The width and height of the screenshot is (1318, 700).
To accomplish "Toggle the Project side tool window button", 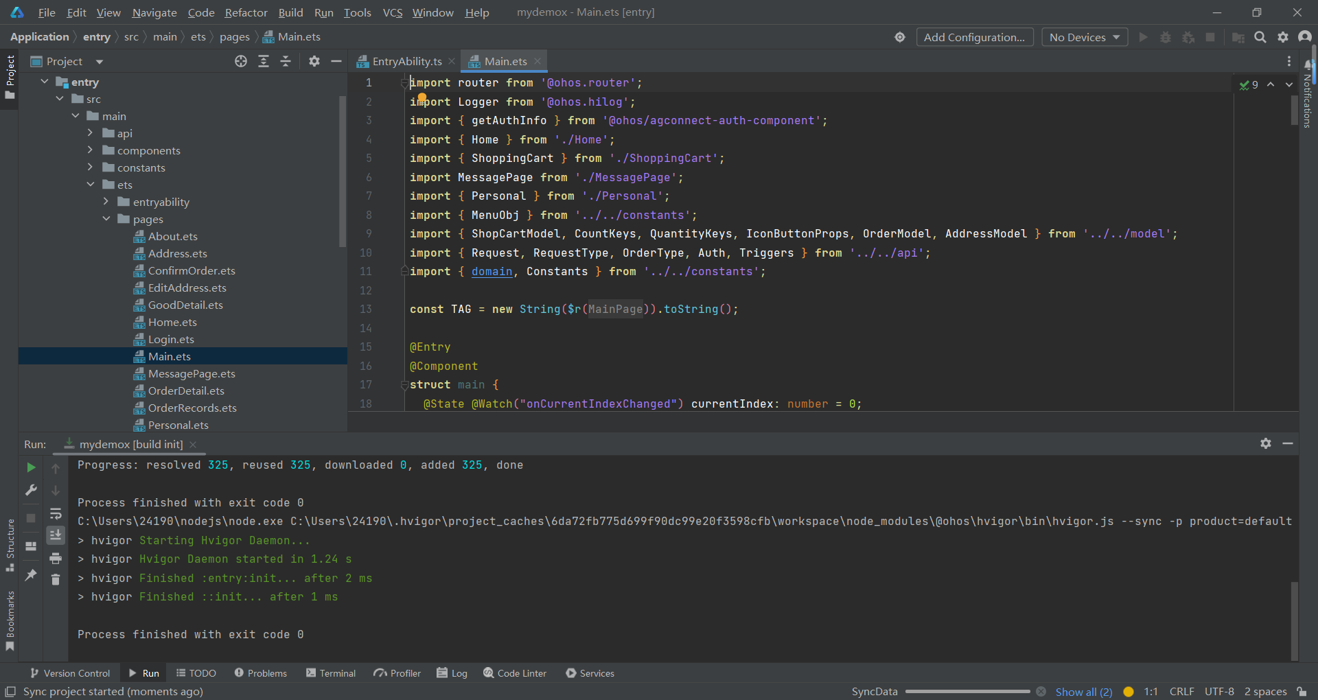I will (10, 77).
